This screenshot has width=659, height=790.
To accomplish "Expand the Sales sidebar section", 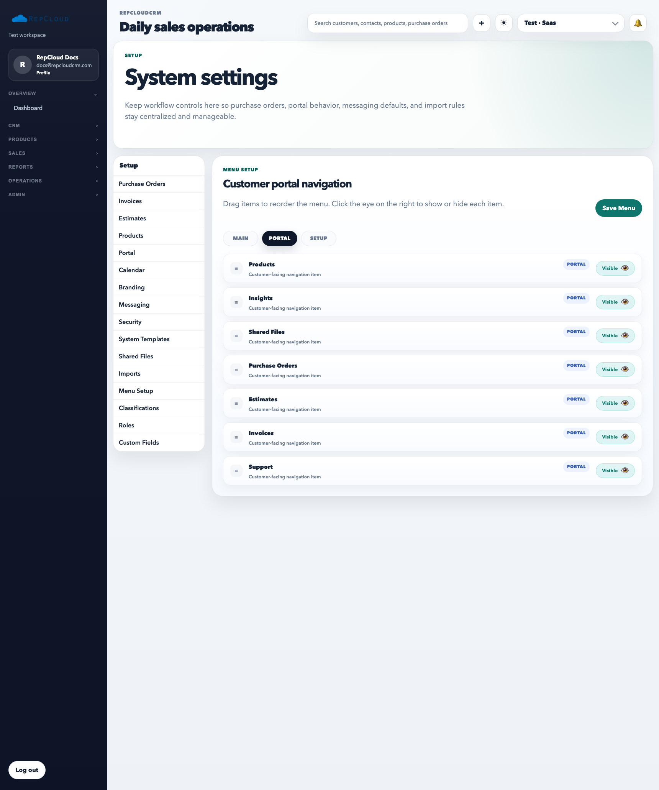I will pyautogui.click(x=53, y=153).
